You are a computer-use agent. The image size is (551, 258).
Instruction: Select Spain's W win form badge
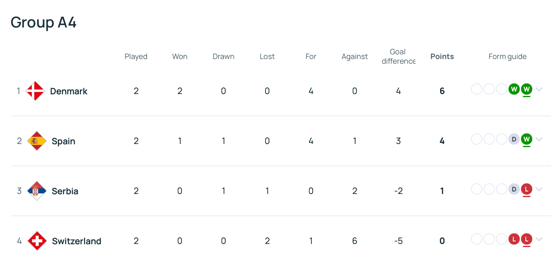coord(527,139)
